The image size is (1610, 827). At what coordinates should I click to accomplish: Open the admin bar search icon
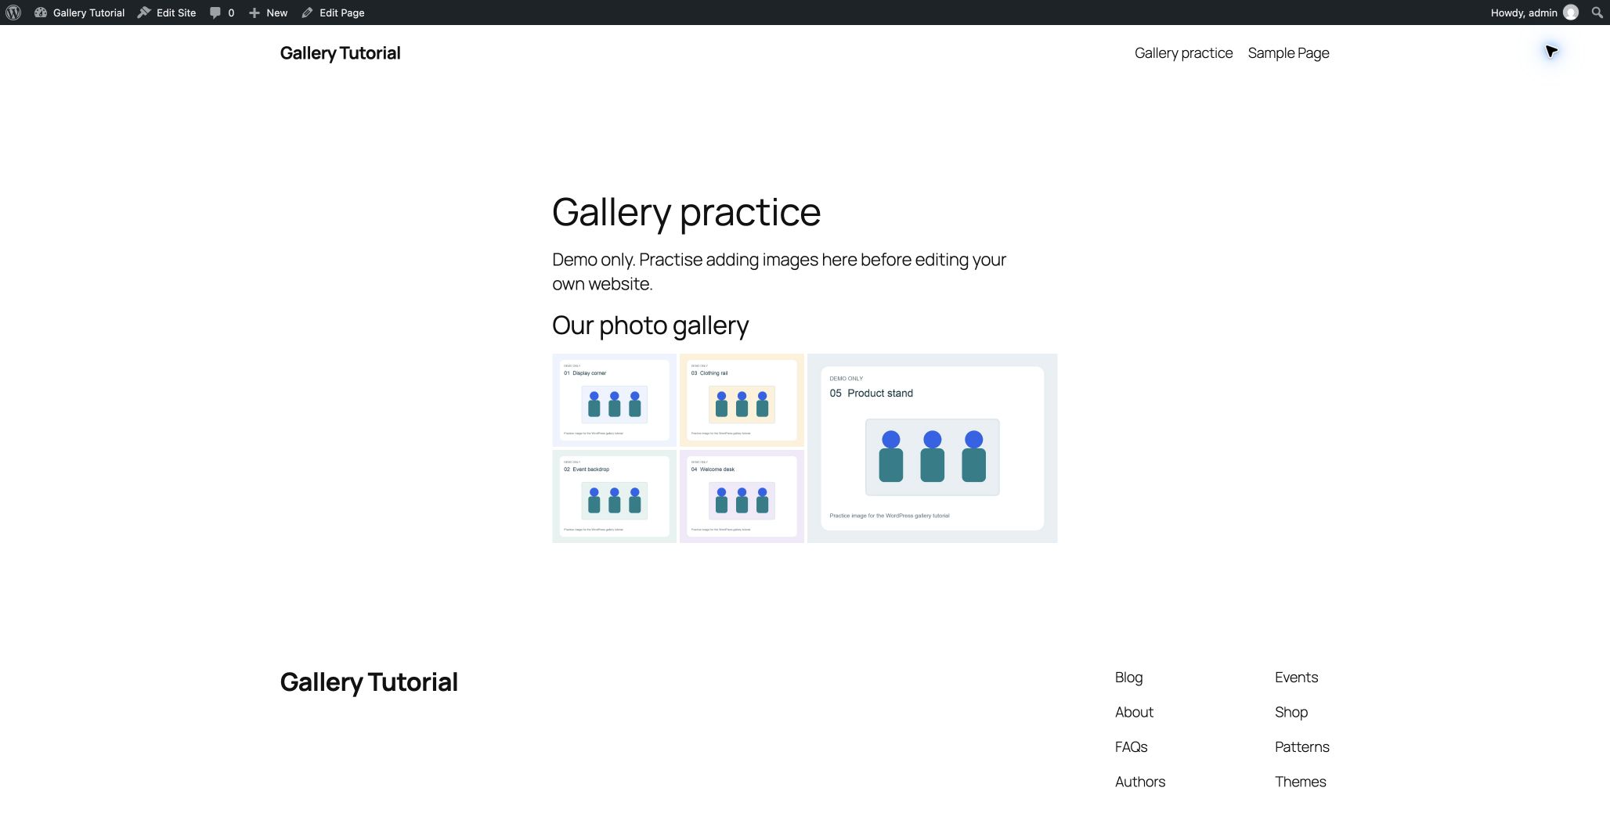[x=1597, y=13]
